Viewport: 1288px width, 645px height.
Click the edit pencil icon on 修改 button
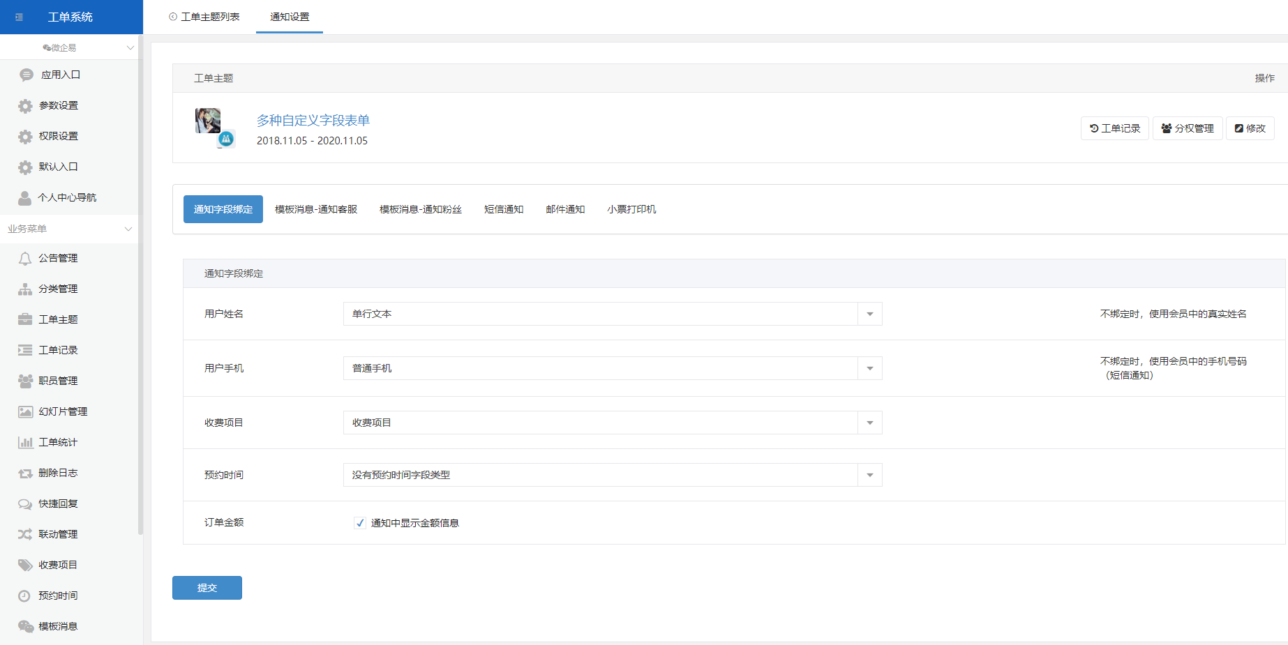point(1239,128)
